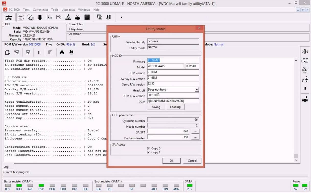Open the Heads off dropdown
The height and width of the screenshot is (193, 311).
(x=197, y=90)
